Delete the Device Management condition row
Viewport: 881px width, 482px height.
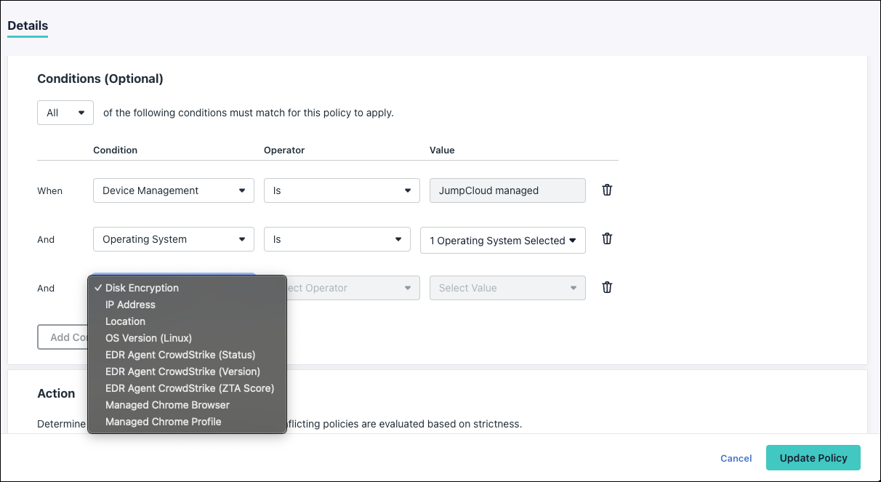coord(607,190)
